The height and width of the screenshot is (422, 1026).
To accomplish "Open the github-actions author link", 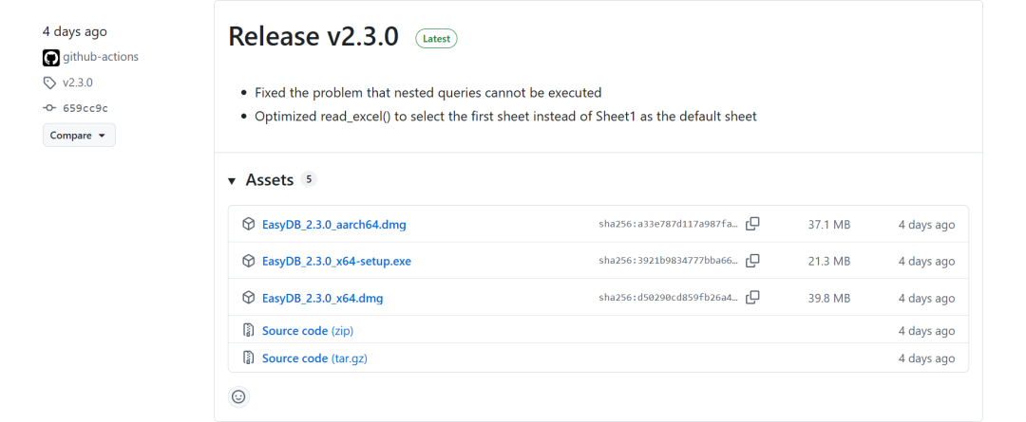I will tap(100, 57).
